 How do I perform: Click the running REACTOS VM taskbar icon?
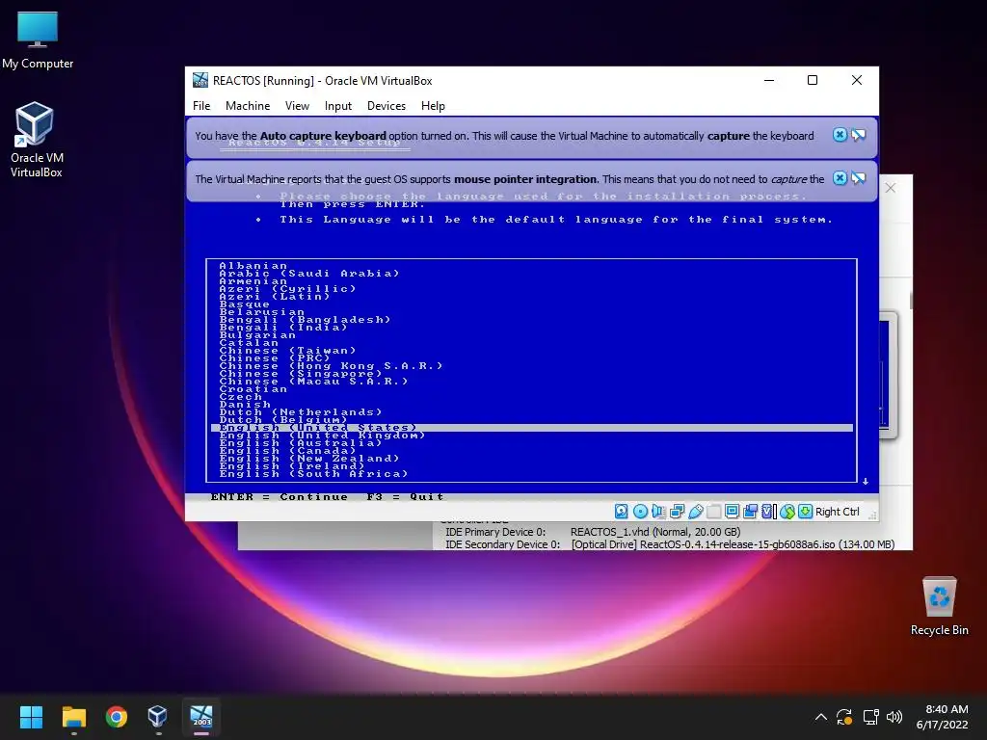(x=201, y=717)
